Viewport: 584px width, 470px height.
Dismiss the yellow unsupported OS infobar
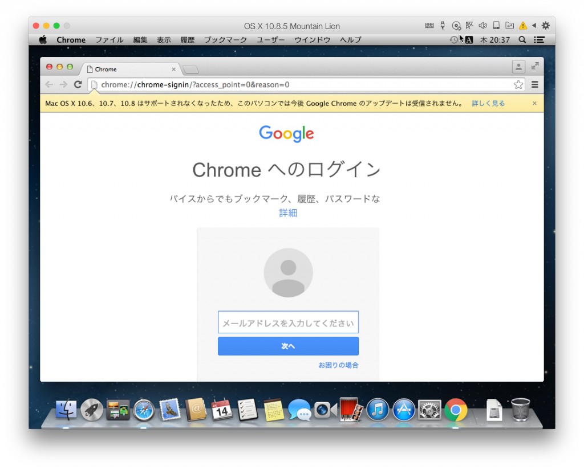[x=534, y=103]
